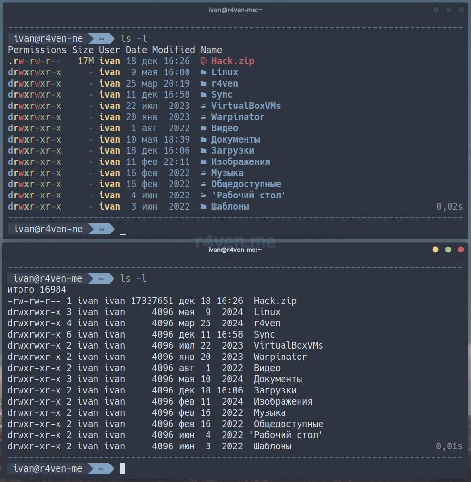Close the lower terminal with the red button
The image size is (471, 482).
pos(460,250)
